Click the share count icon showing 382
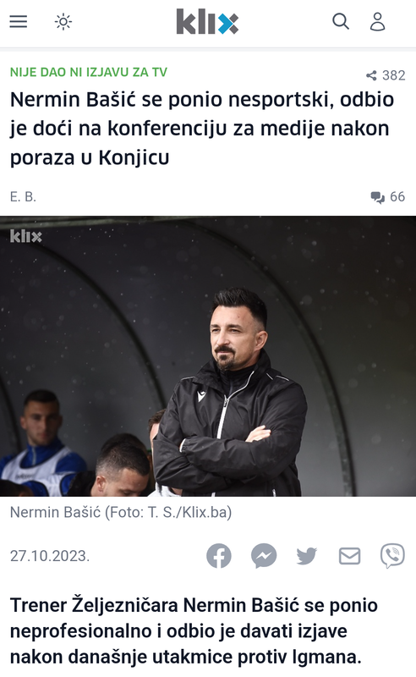This screenshot has height=677, width=416. [371, 75]
